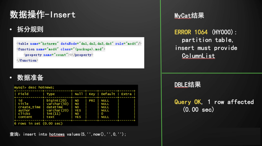Click the Extra column header
Viewport: 262px width, 146px height.
[x=126, y=94]
